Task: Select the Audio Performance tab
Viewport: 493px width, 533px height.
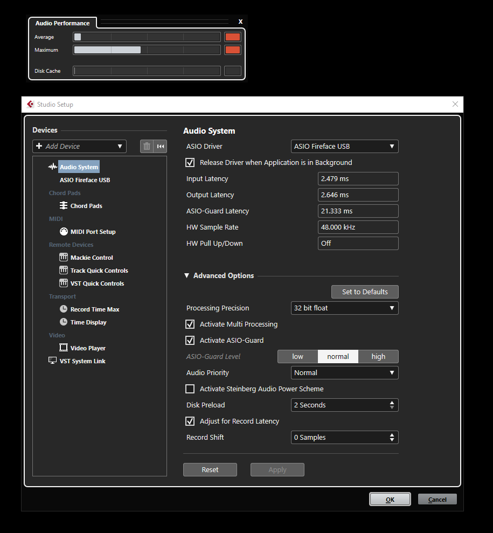Action: click(63, 23)
